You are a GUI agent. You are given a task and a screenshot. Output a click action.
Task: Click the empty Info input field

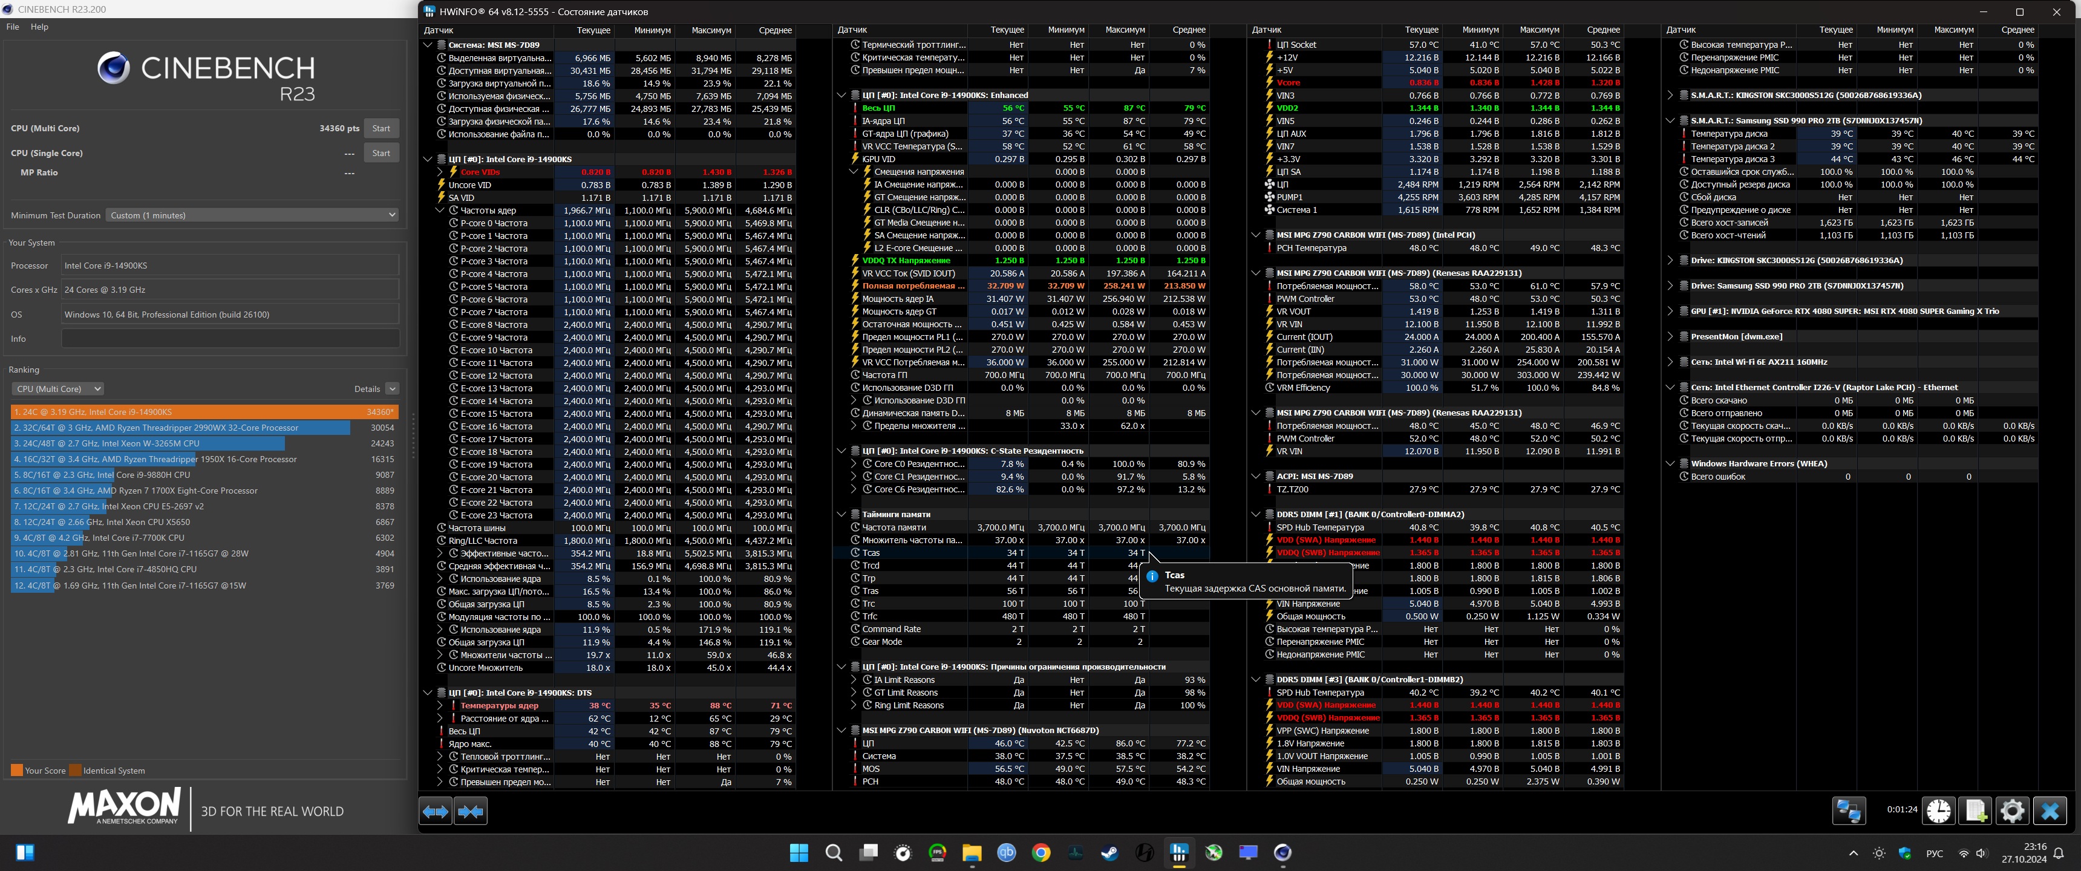pos(230,339)
